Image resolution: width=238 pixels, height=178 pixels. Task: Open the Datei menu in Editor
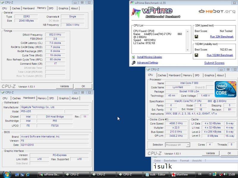pyautogui.click(x=157, y=160)
